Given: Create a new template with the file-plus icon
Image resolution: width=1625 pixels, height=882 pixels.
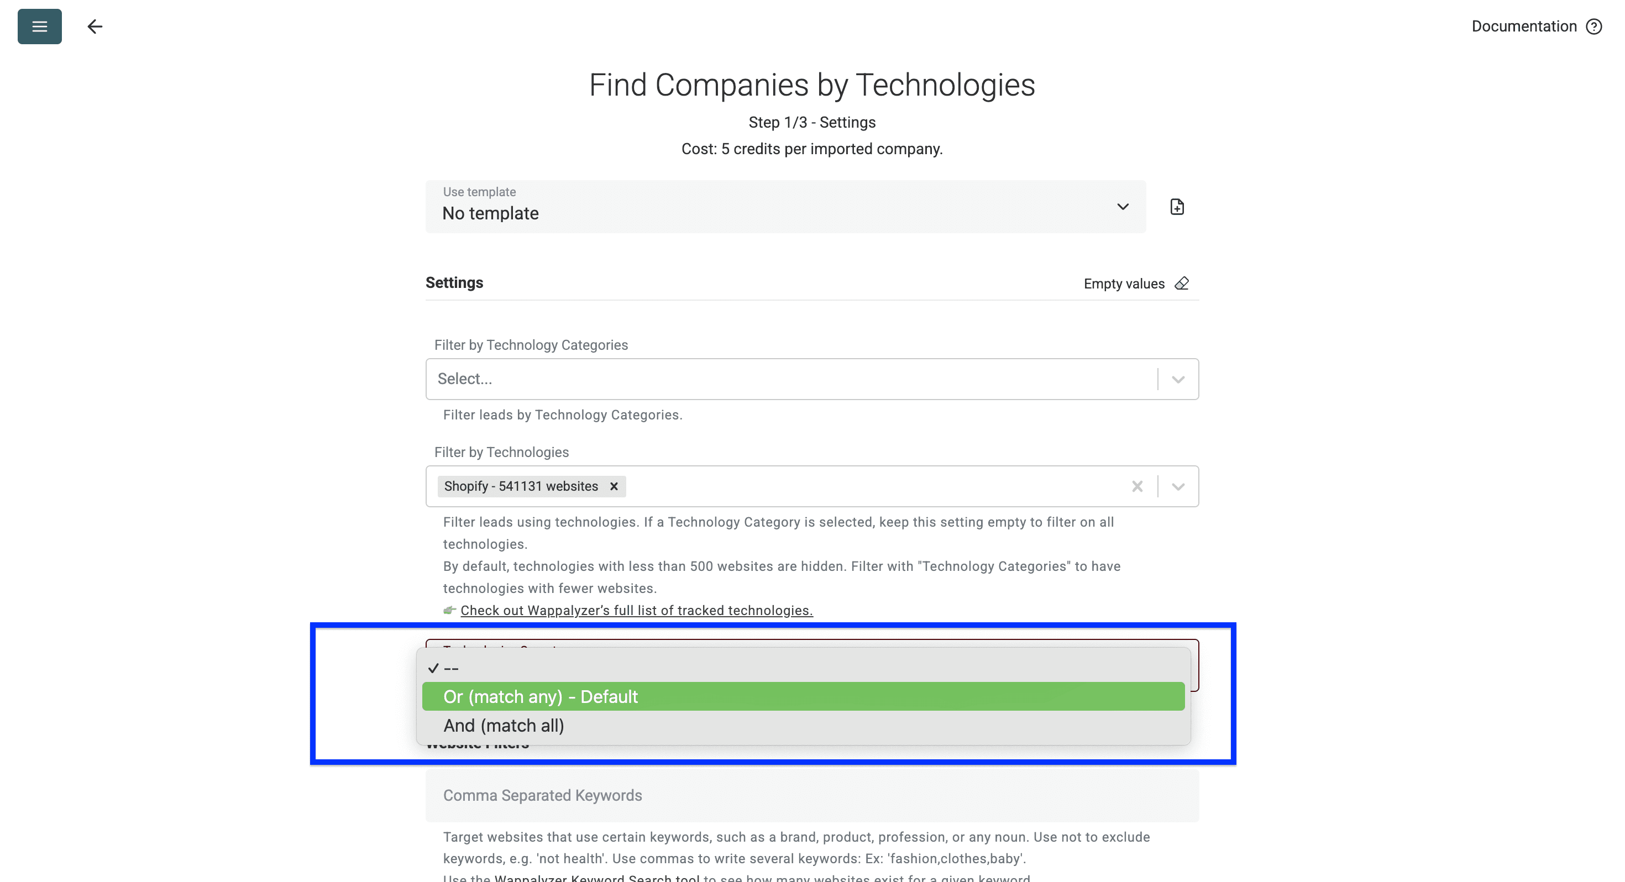Looking at the screenshot, I should click(x=1177, y=206).
